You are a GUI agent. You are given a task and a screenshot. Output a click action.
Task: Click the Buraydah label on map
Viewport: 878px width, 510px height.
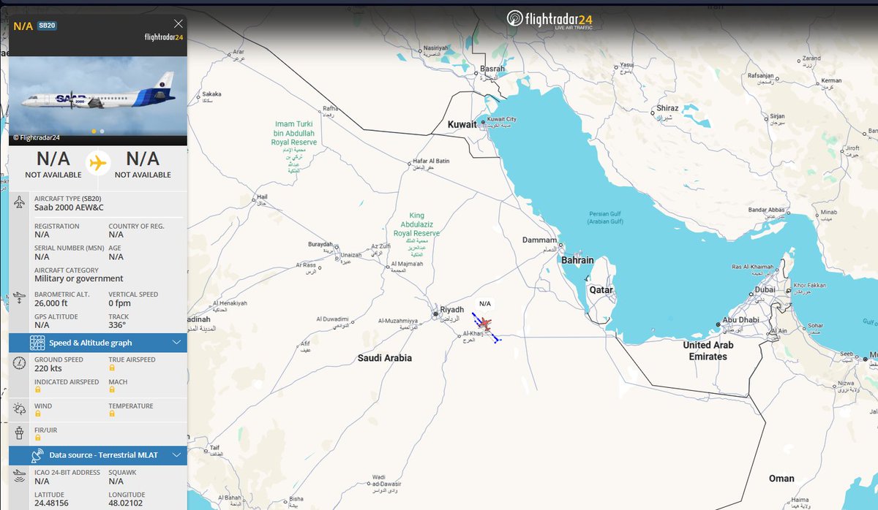pos(320,243)
